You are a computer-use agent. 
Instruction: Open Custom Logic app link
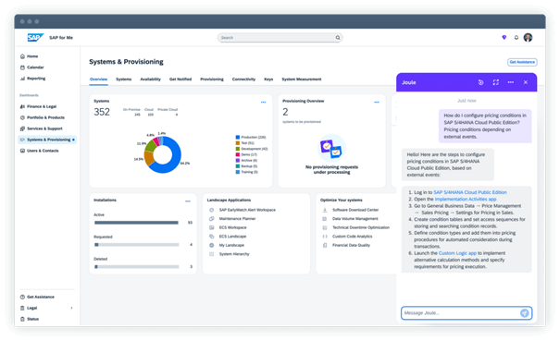click(457, 253)
